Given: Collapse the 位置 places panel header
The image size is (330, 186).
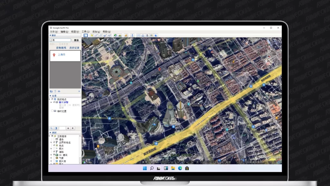Looking at the screenshot, I should coord(50,96).
